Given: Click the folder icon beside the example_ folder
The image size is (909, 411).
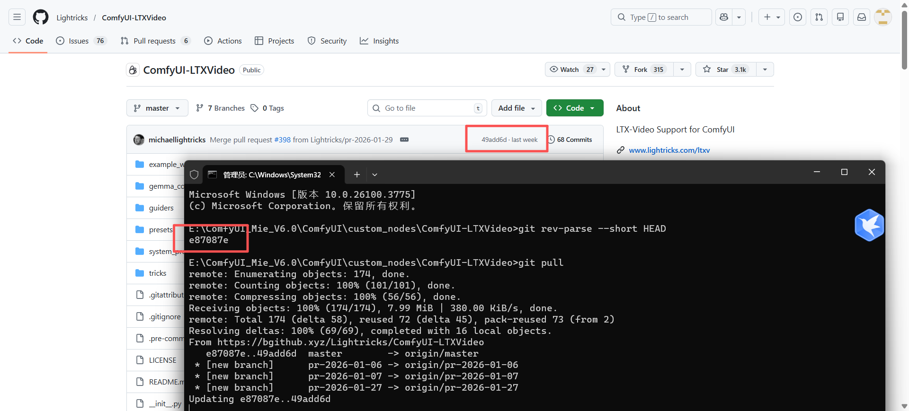Looking at the screenshot, I should [140, 164].
